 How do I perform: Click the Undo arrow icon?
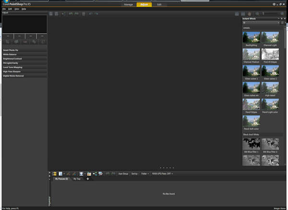[x=90, y=14]
